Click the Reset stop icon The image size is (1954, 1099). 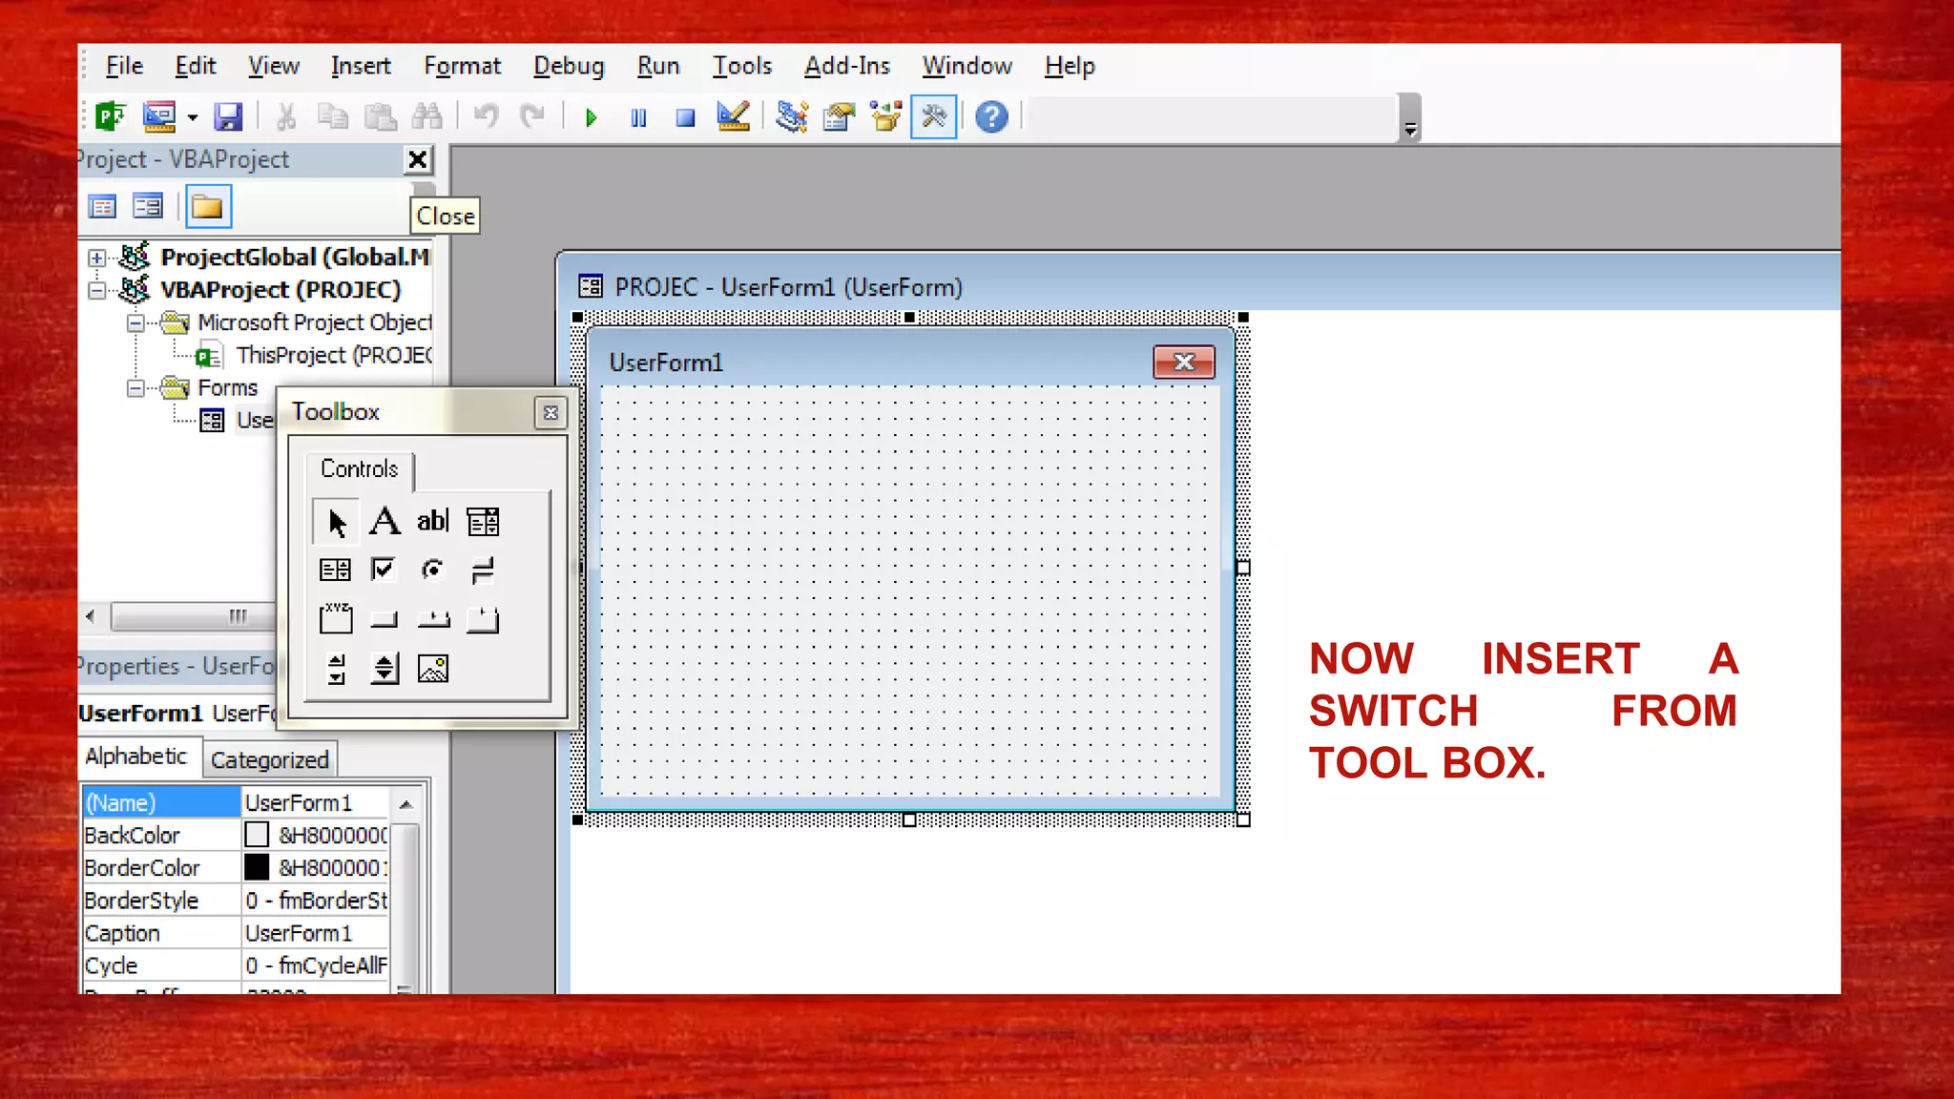coord(685,118)
